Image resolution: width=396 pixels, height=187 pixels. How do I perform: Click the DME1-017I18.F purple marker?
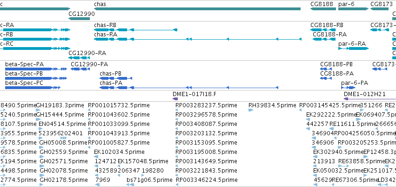(x=175, y=99)
